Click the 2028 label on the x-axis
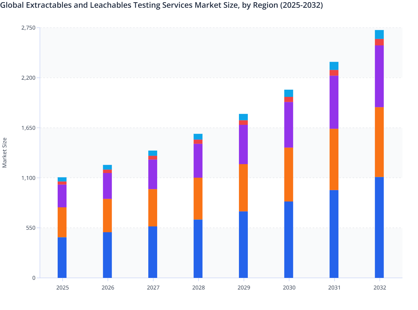418x310 pixels. click(x=199, y=288)
